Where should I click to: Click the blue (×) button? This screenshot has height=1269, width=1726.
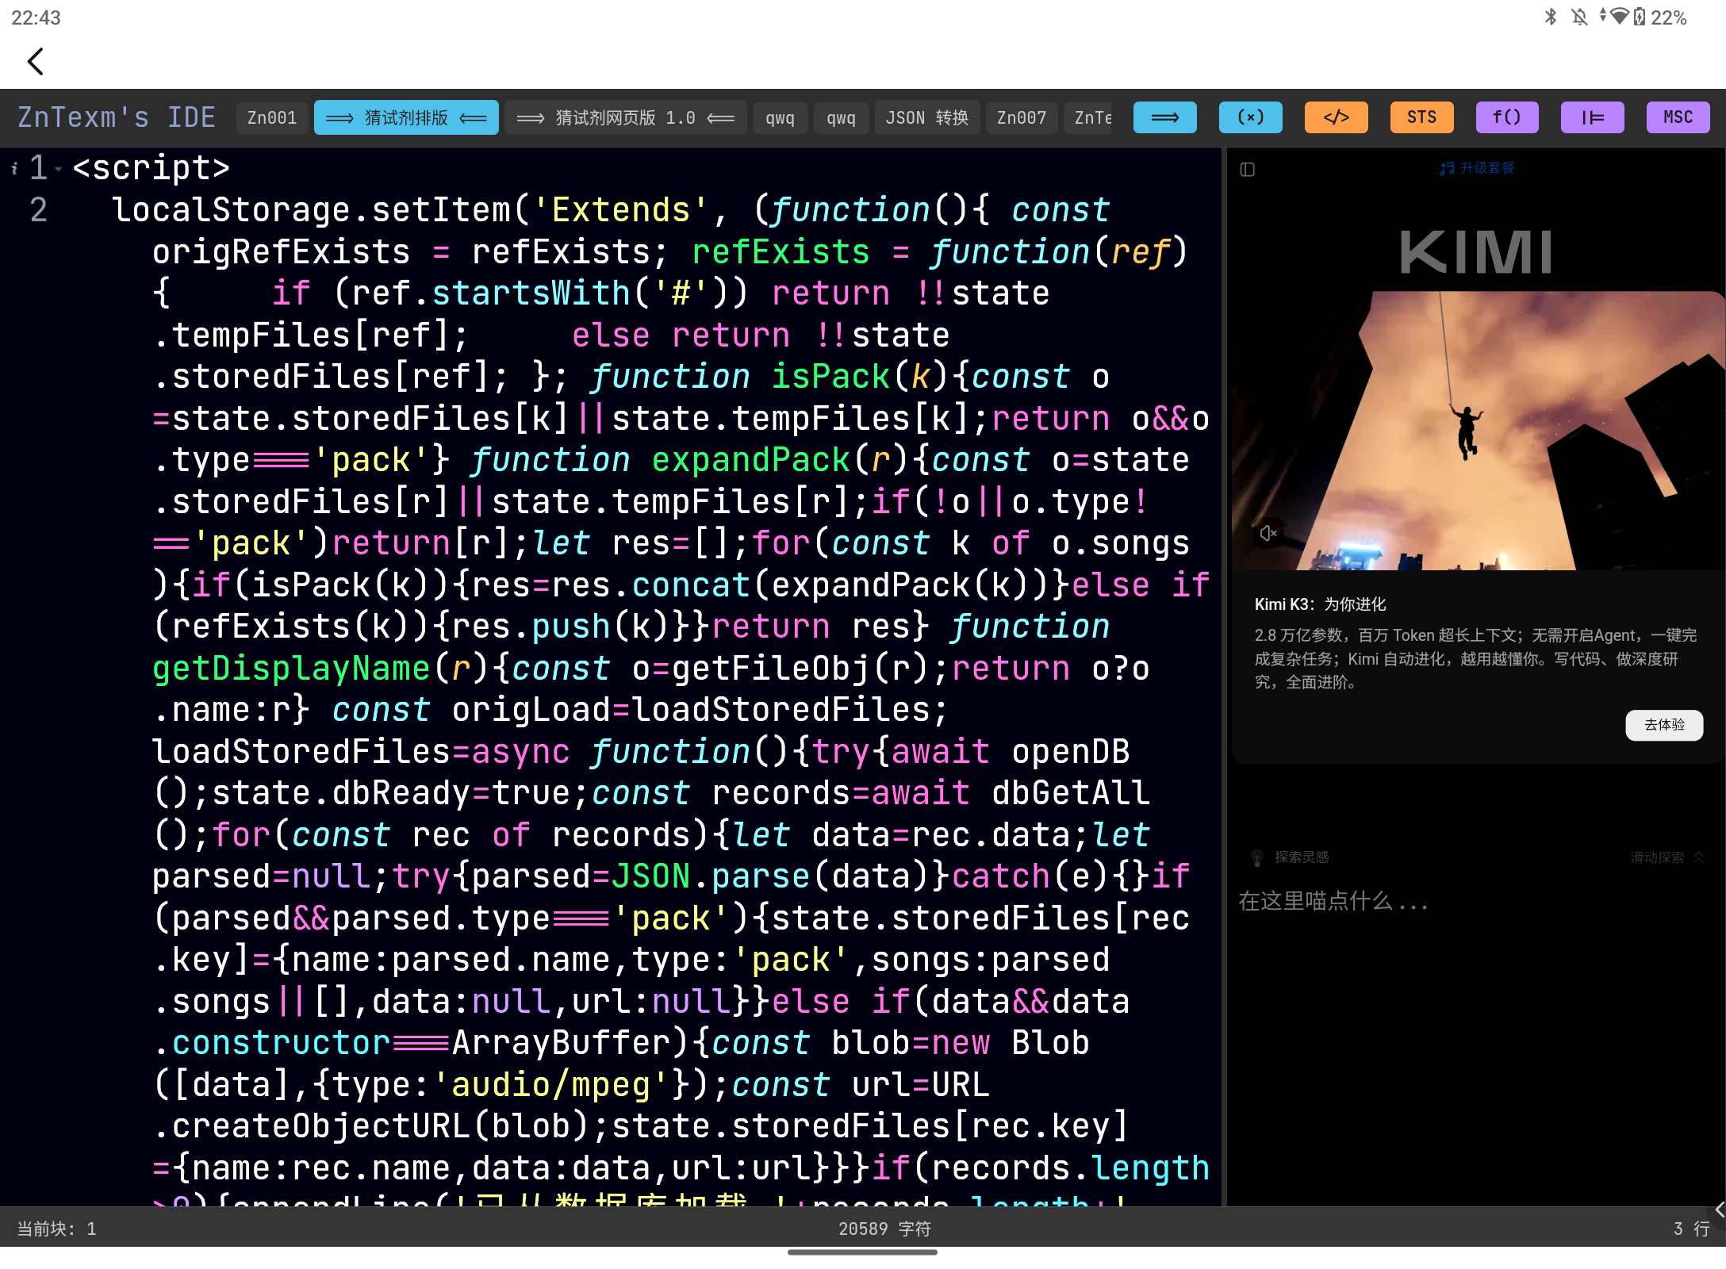(1250, 117)
